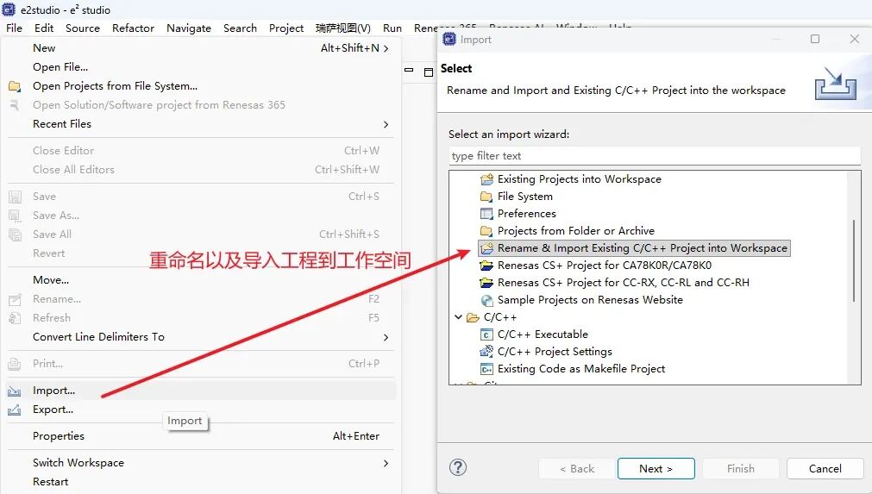Select Properties from the File menu
872x494 pixels.
(x=59, y=436)
